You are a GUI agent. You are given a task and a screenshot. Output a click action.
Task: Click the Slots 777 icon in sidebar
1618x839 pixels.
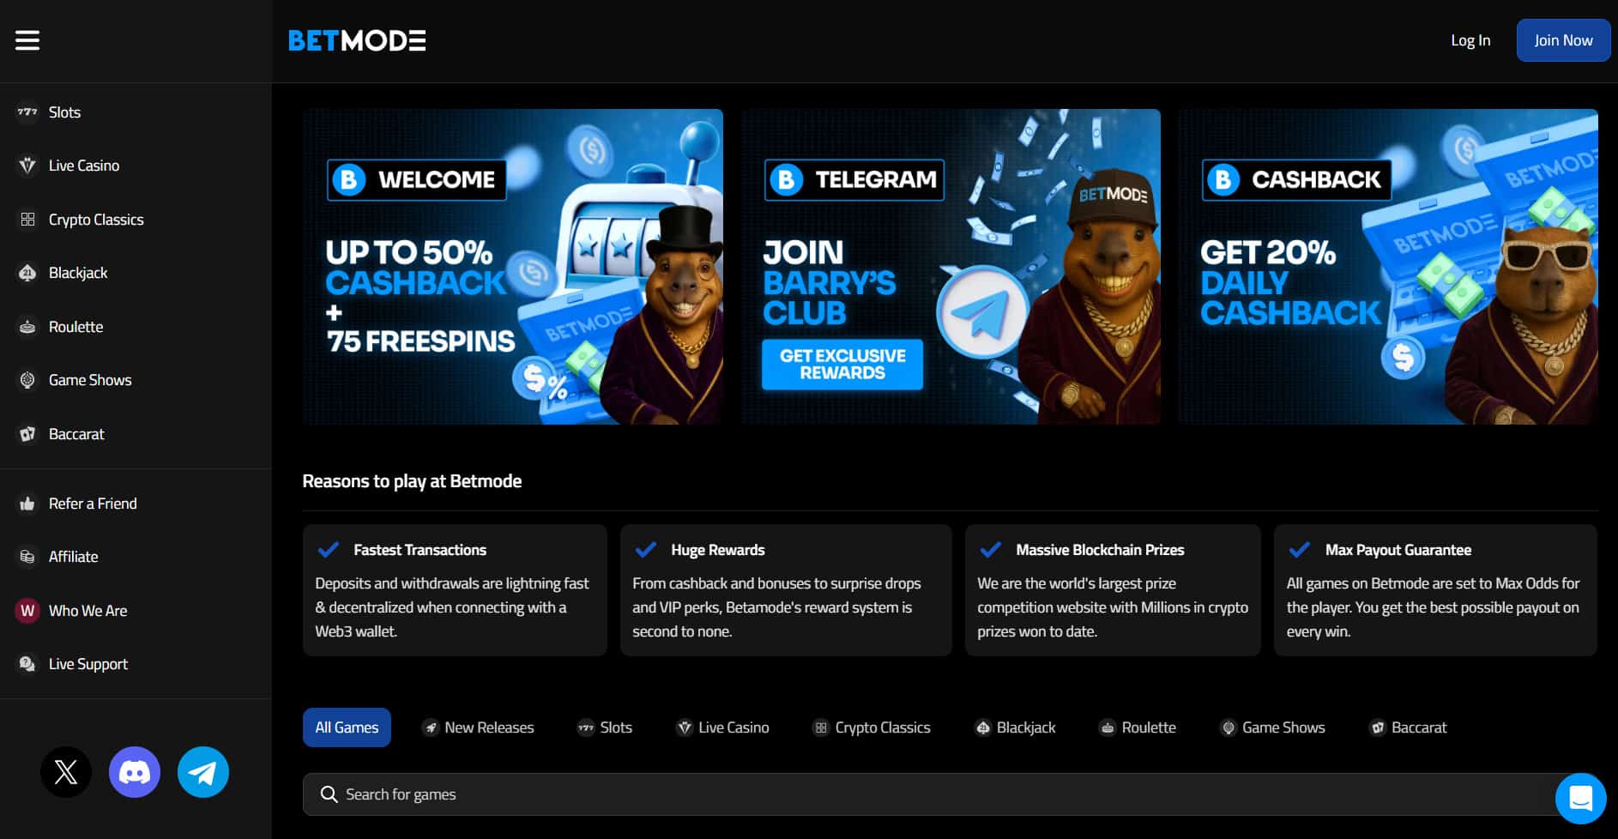[x=27, y=112]
